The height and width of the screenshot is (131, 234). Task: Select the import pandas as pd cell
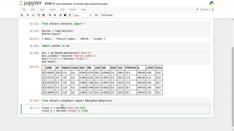tap(125, 46)
